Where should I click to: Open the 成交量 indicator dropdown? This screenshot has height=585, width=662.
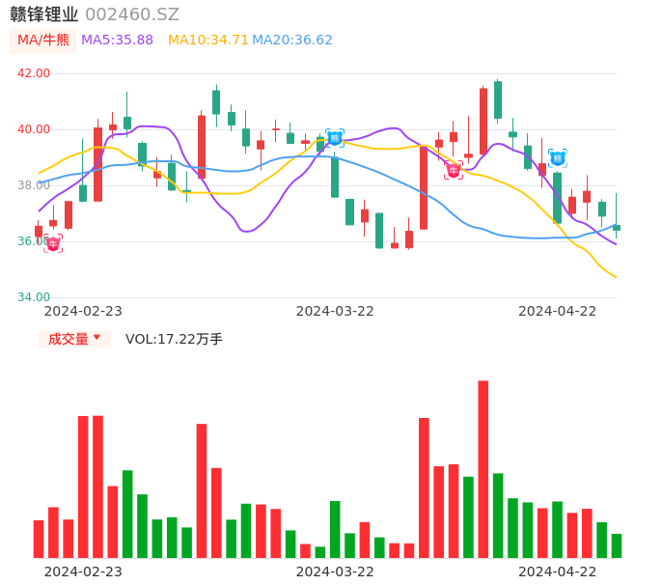[x=74, y=339]
